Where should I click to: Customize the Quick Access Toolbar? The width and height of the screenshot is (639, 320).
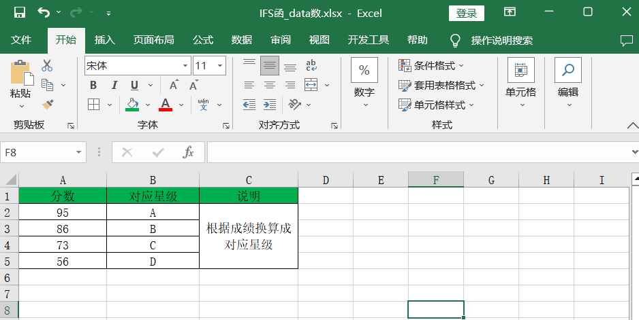coord(108,14)
